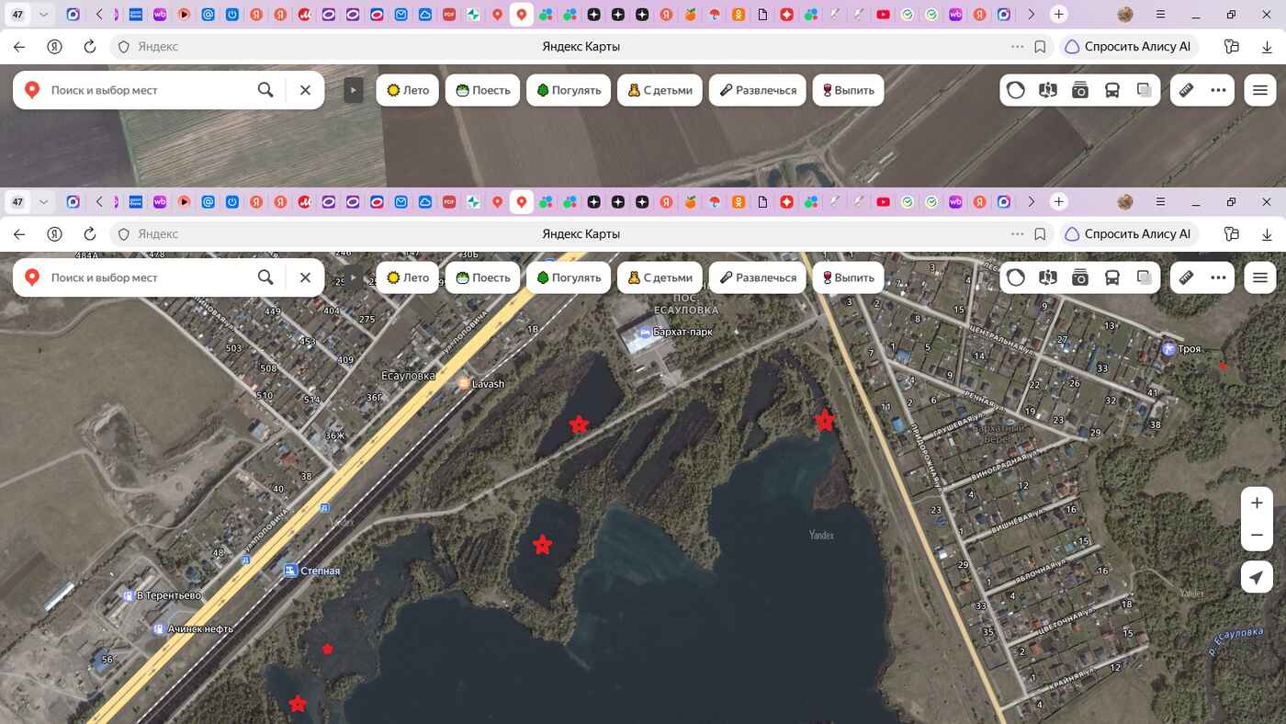Open the map layers icon in lower window
Image resolution: width=1286 pixels, height=724 pixels.
tap(1145, 277)
